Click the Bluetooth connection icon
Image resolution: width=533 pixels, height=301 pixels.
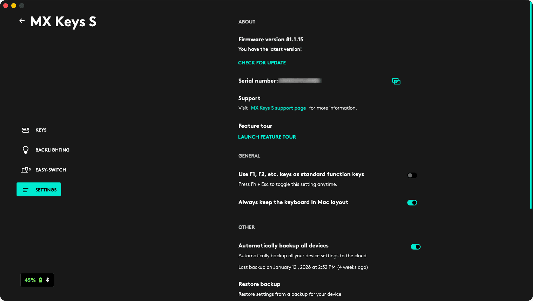[x=48, y=280]
